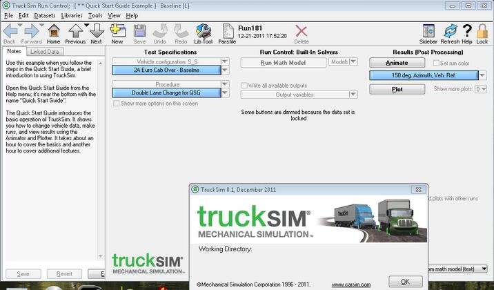Open the Datasets menu

click(44, 15)
